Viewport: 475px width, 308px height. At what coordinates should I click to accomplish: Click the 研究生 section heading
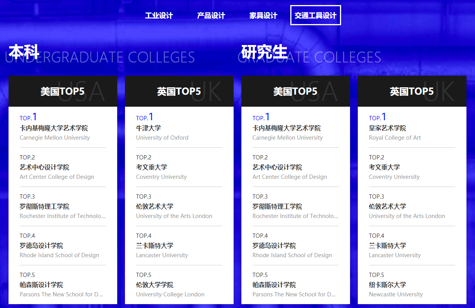click(x=264, y=52)
